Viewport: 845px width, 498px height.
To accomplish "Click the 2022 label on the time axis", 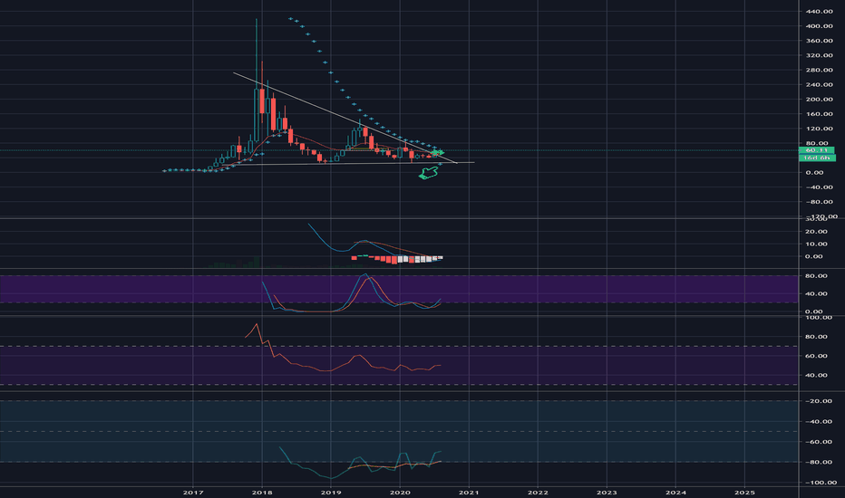I will click(x=538, y=493).
